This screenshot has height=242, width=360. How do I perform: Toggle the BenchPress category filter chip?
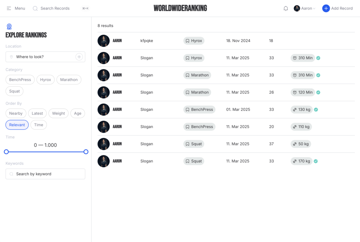20,80
